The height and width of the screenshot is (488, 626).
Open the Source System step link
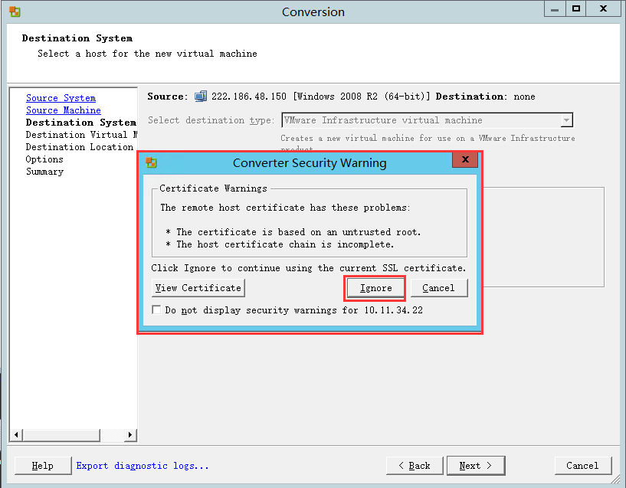pos(61,98)
